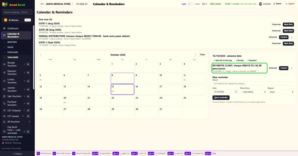Expand the MASTERS sidebar section
Screen dimensions: 298x156
(x=16, y=42)
